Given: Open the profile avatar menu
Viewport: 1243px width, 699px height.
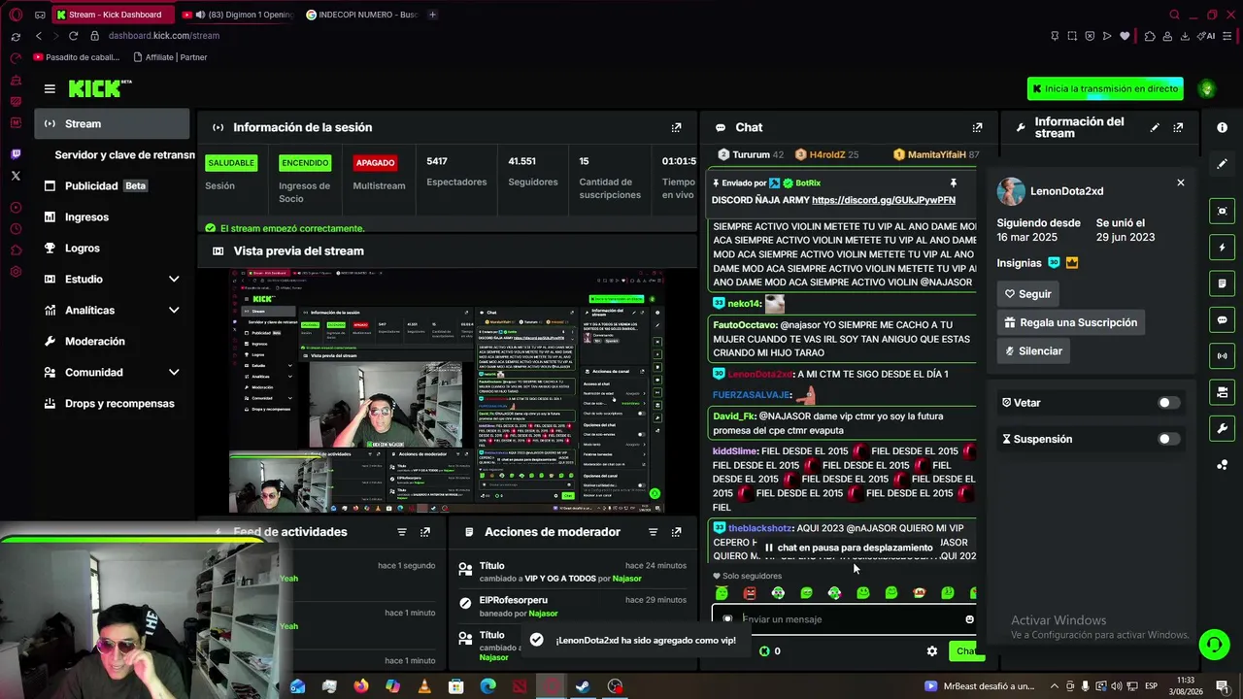Looking at the screenshot, I should click(1207, 88).
